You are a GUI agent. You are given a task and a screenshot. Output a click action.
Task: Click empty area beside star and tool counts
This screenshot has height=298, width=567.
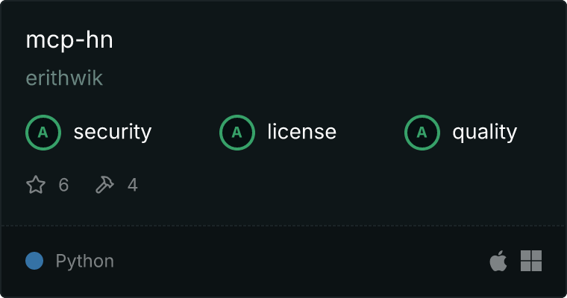pos(325,185)
